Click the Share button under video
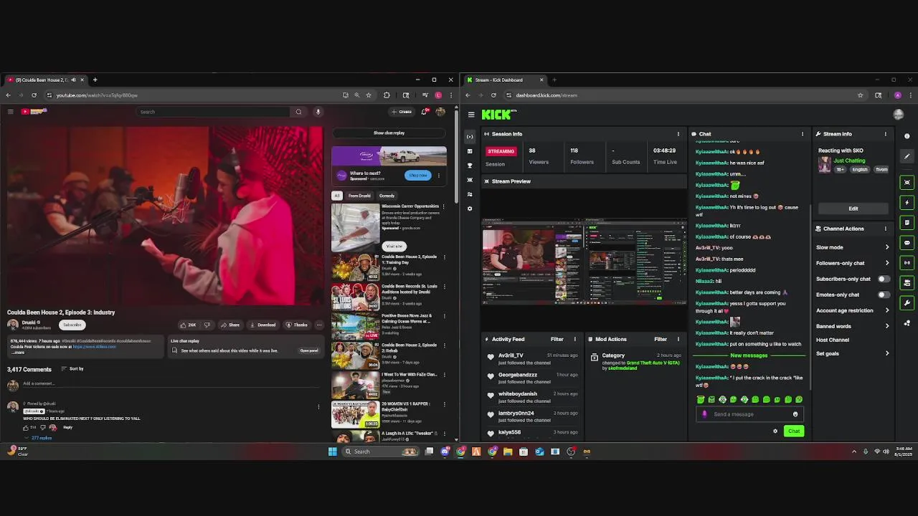 [x=229, y=325]
